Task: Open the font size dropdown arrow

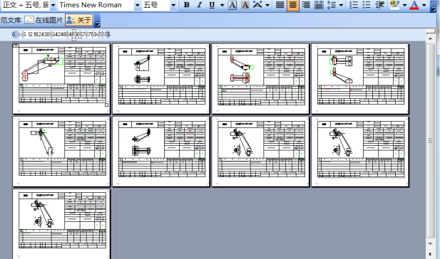Action: (173, 5)
